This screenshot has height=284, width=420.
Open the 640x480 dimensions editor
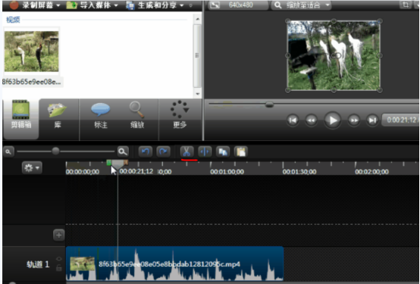pos(237,5)
